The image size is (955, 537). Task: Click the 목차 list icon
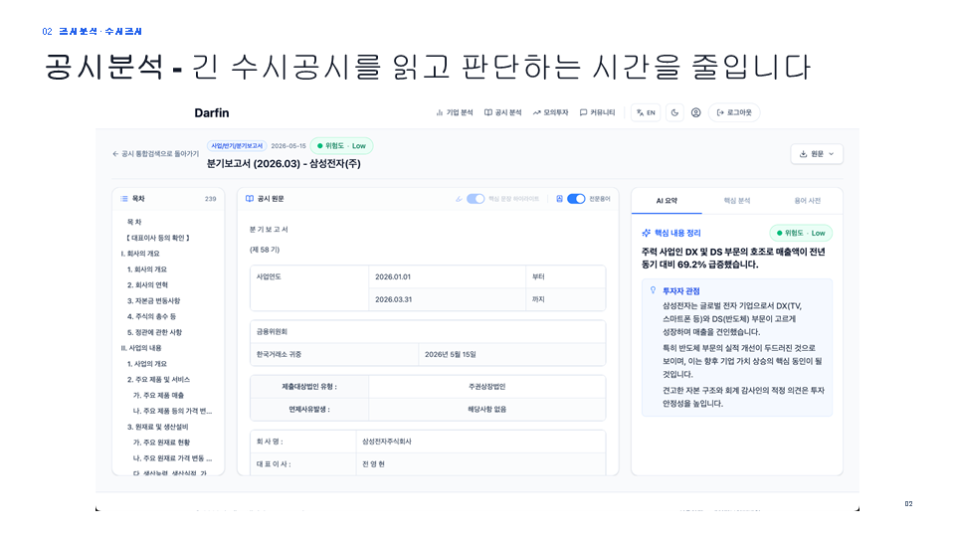[124, 199]
